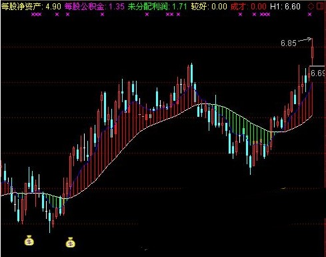Click the 6.69 current price tag
326x257 pixels.
point(318,73)
